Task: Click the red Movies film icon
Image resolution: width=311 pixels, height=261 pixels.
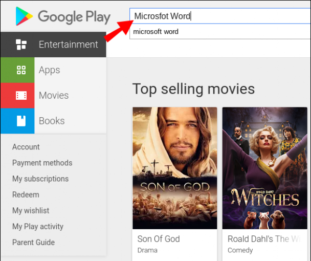Action: (21, 95)
